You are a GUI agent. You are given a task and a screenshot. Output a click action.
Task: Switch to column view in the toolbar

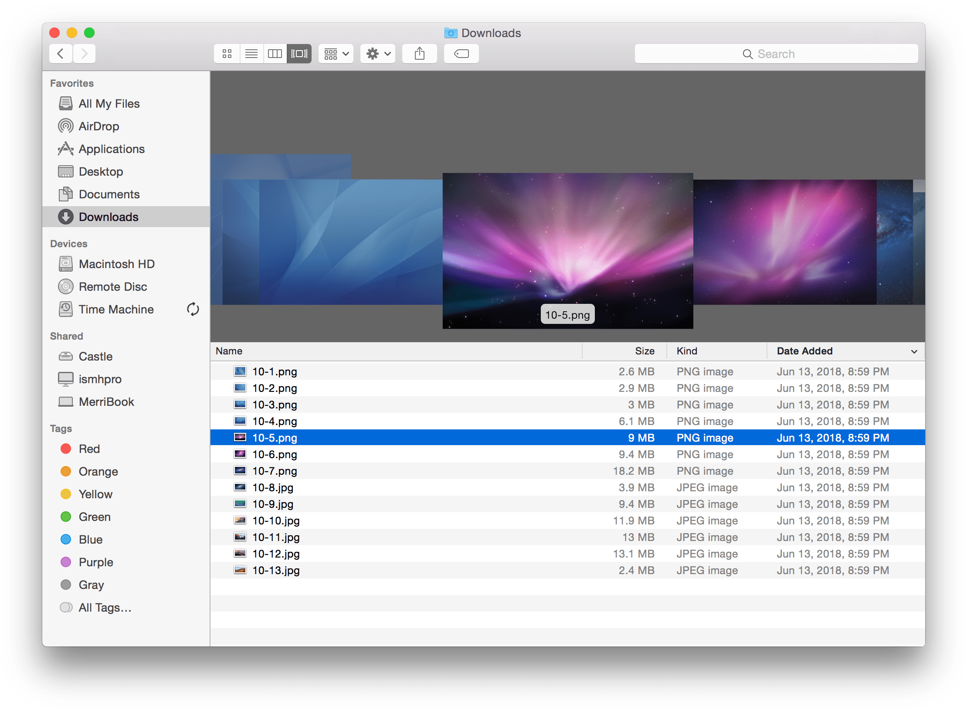(275, 53)
